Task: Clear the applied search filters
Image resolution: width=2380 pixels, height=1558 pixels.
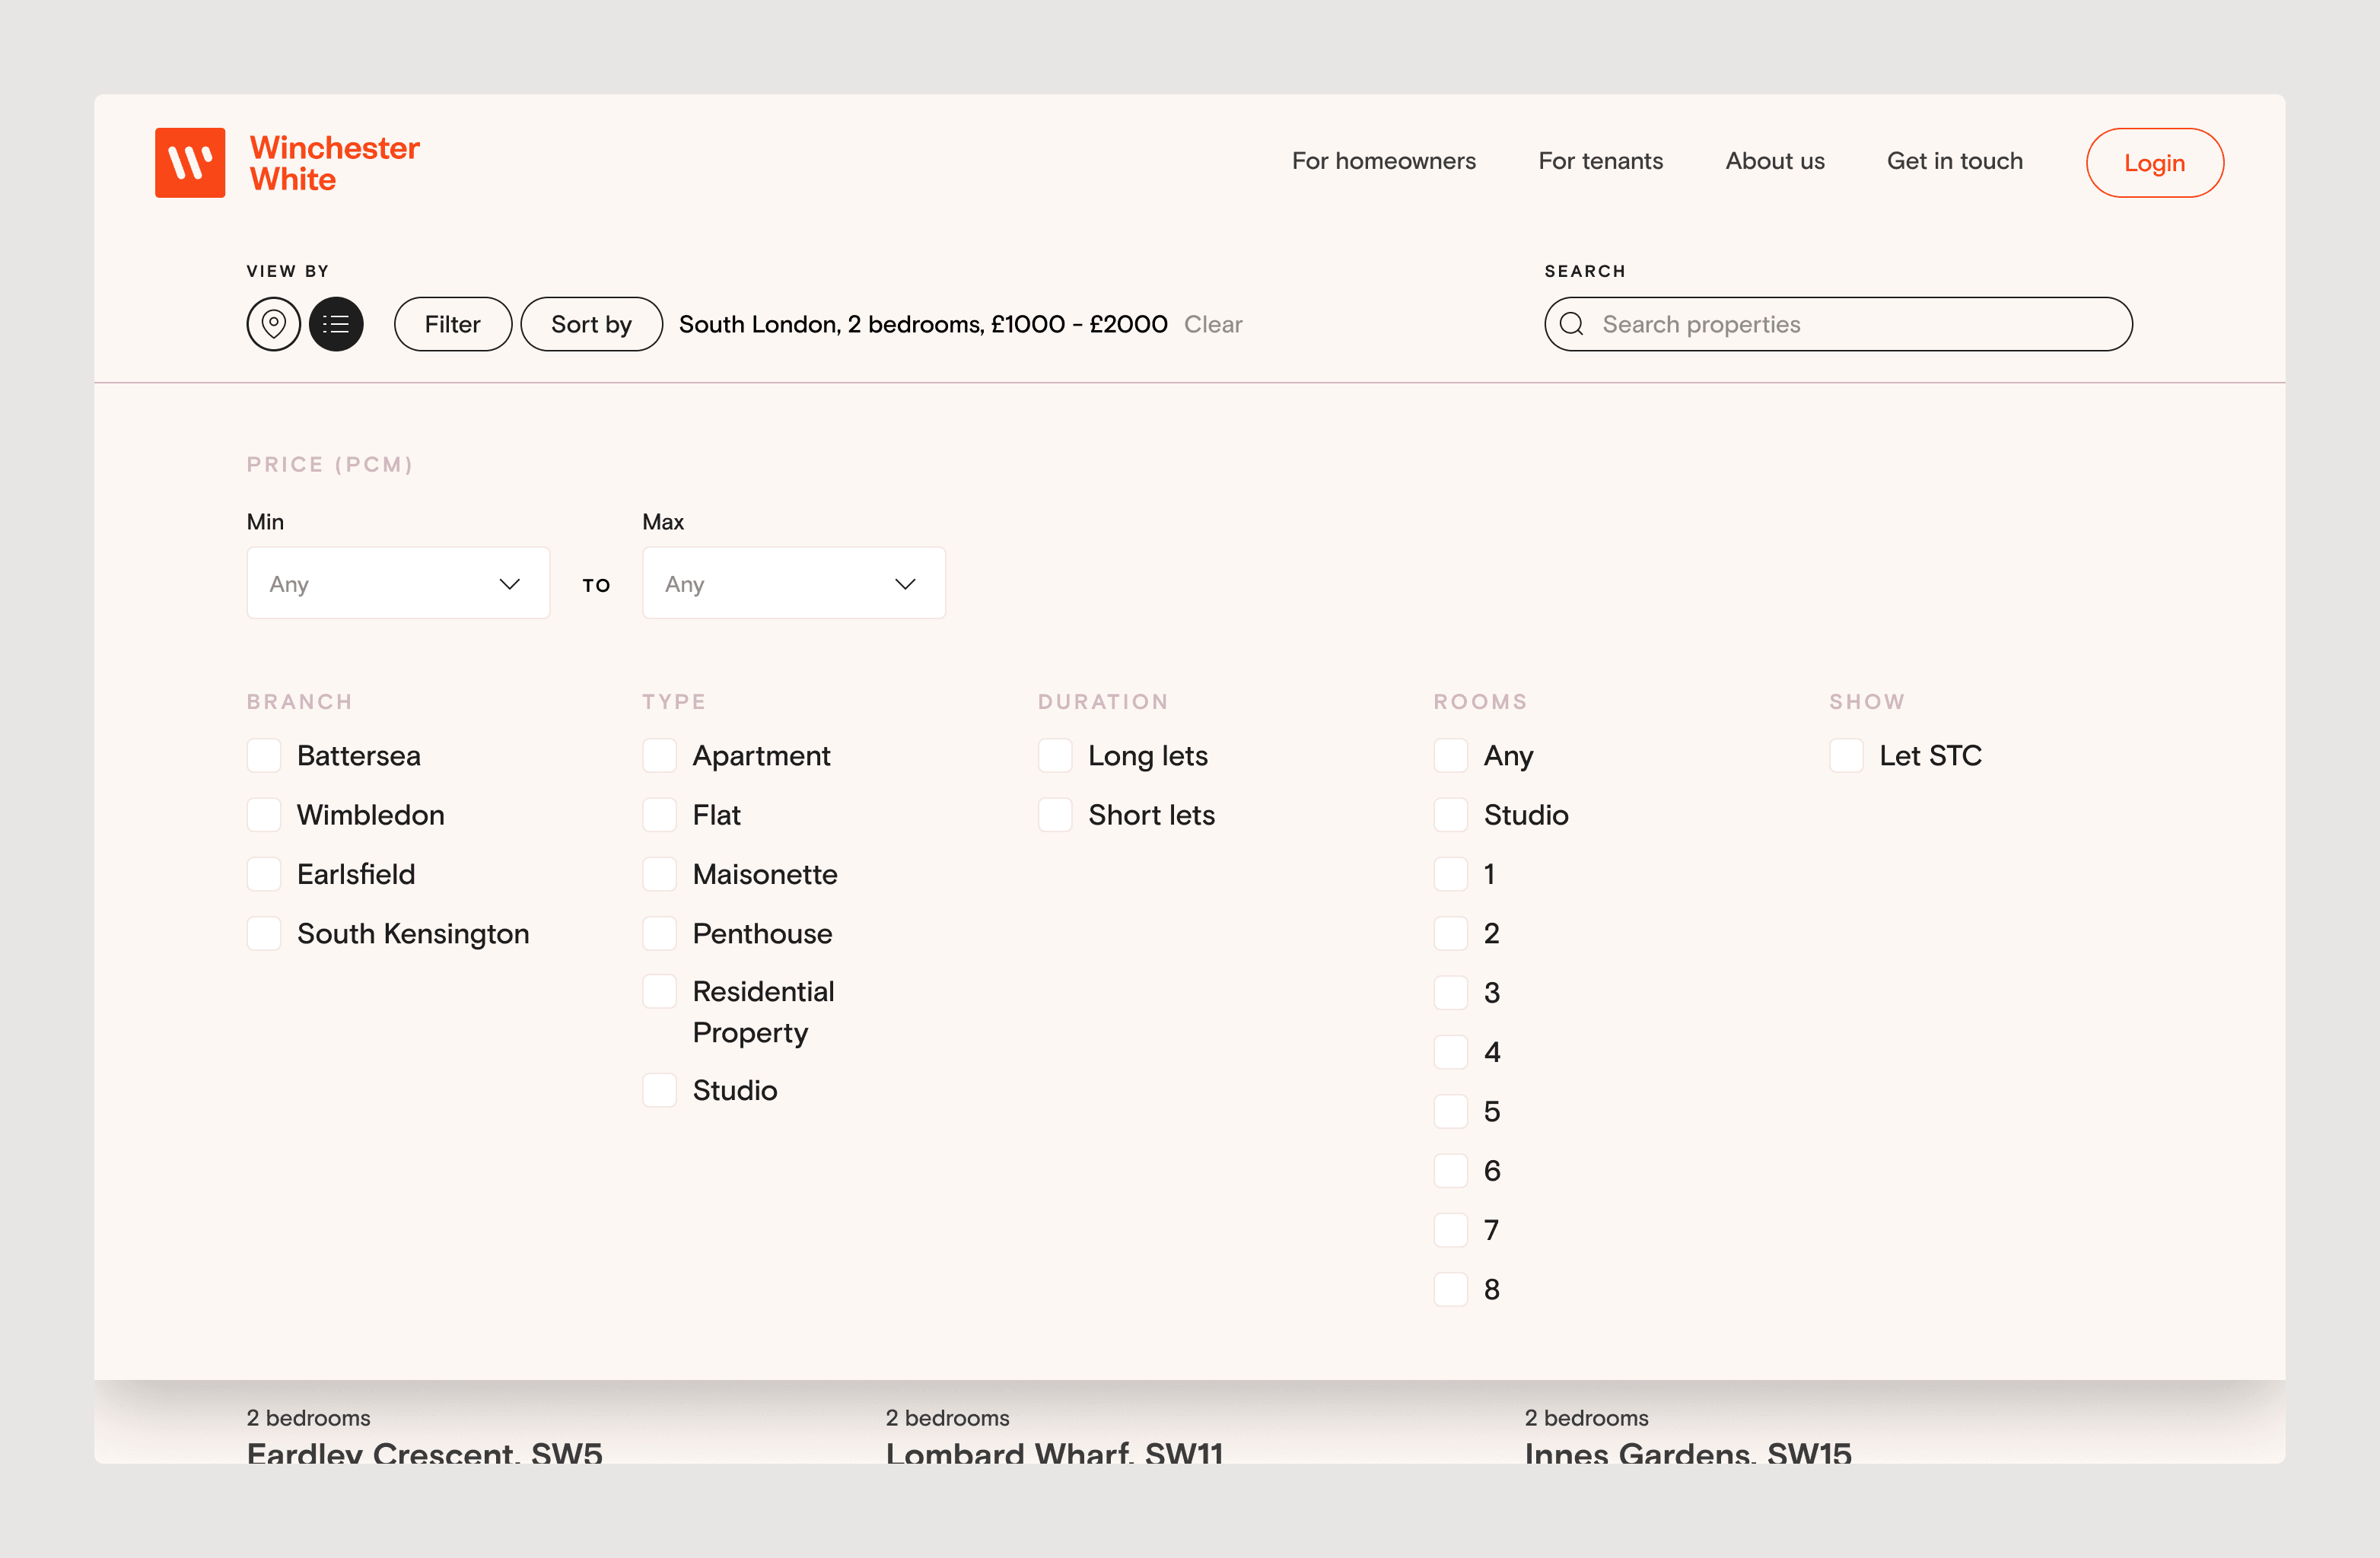Action: coord(1212,324)
